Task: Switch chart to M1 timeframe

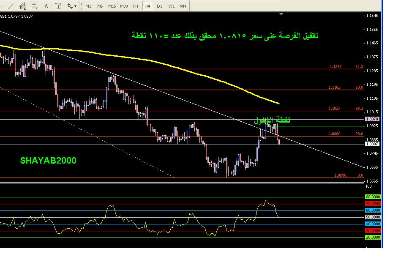Action: click(x=88, y=6)
